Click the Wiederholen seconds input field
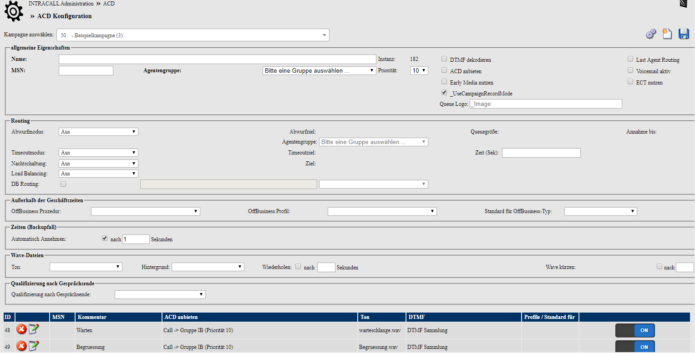695x353 pixels. pos(326,267)
